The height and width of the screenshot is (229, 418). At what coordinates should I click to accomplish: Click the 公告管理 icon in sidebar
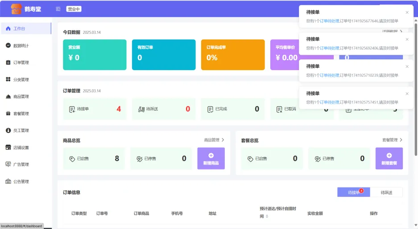pos(8,181)
